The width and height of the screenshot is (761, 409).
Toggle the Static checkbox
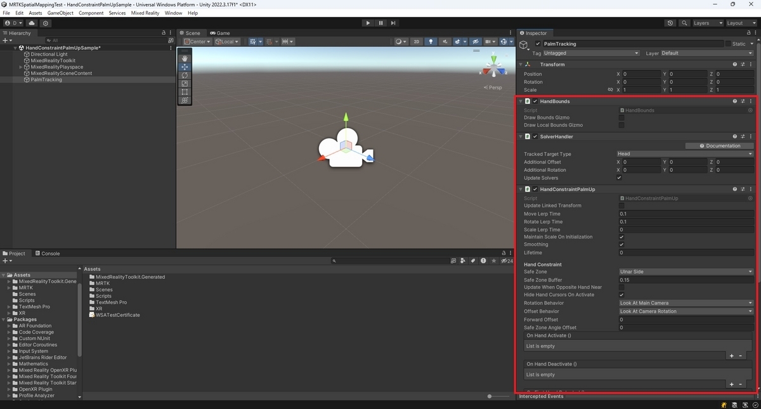point(728,44)
